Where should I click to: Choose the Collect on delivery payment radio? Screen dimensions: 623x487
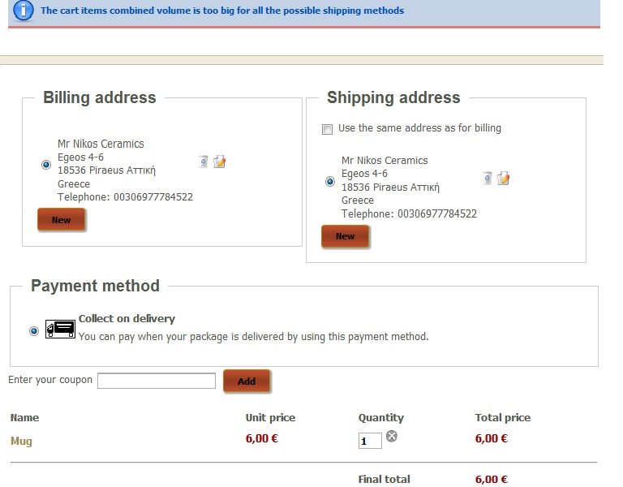click(34, 331)
